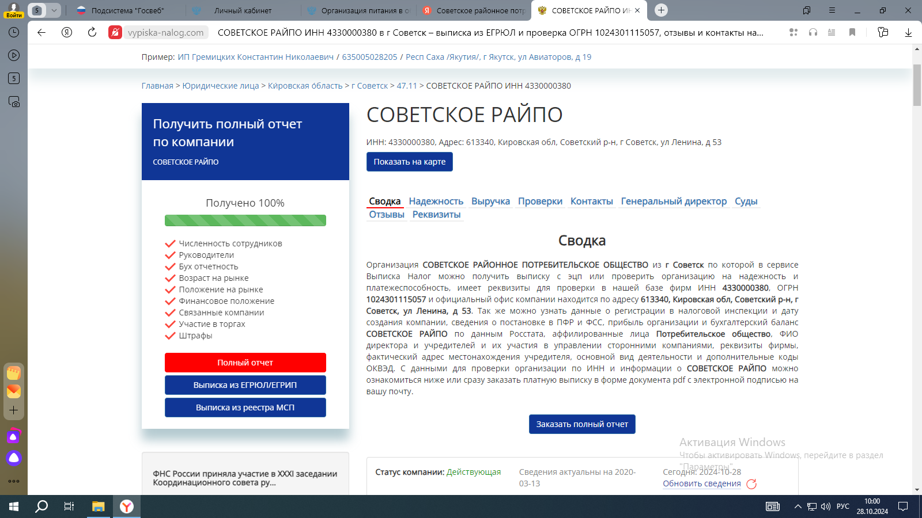Show hidden system tray icons
This screenshot has width=922, height=518.
pyautogui.click(x=798, y=506)
